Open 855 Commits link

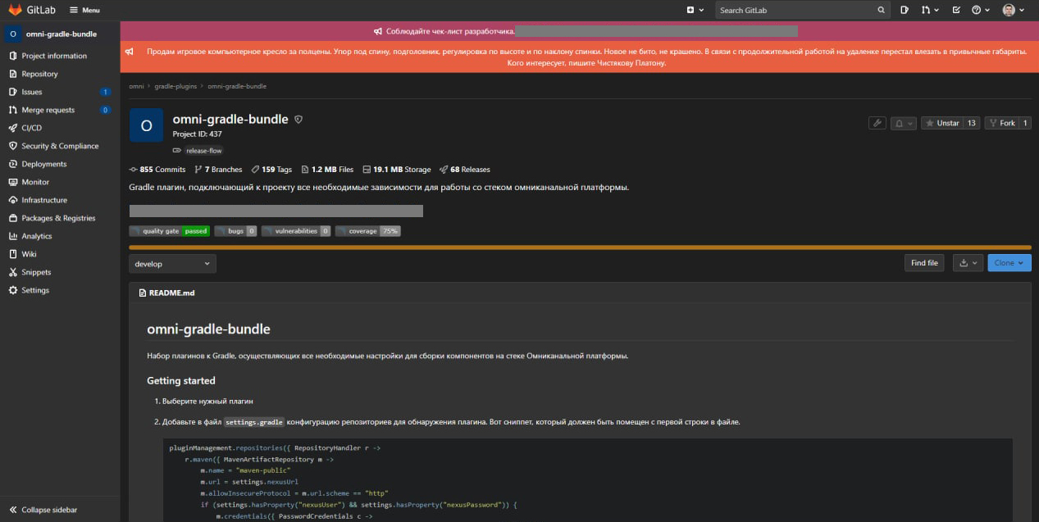pos(157,170)
